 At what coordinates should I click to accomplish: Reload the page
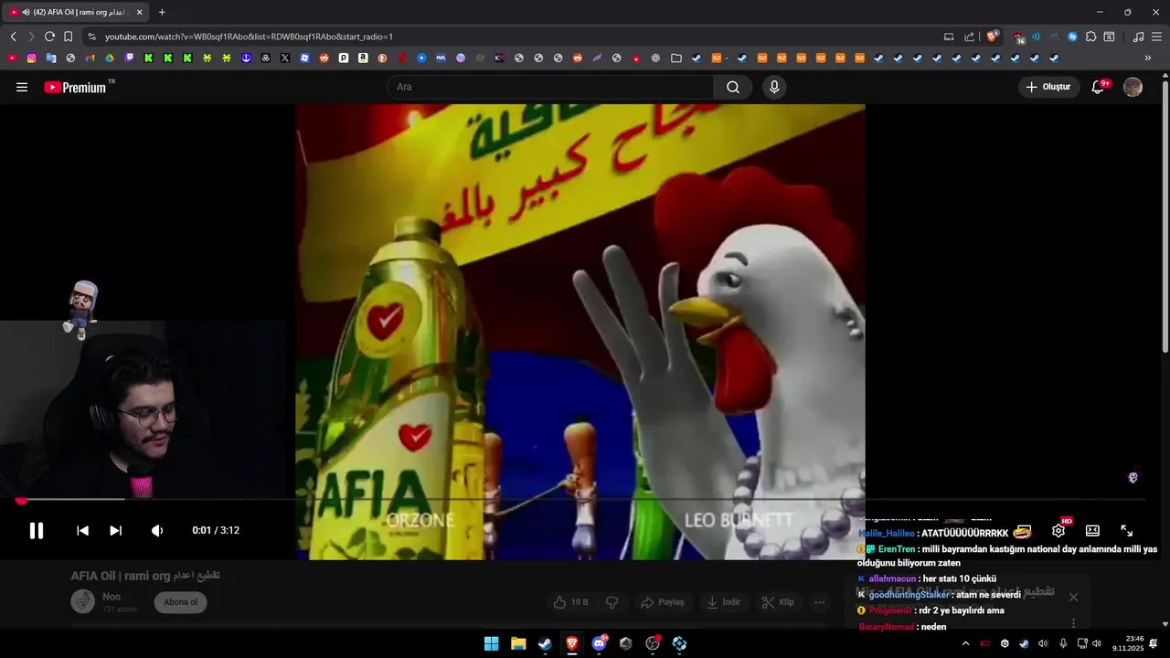[49, 37]
